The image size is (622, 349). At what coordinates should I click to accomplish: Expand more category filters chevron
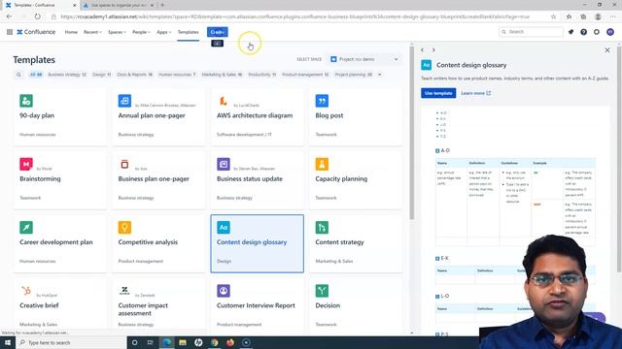point(380,75)
